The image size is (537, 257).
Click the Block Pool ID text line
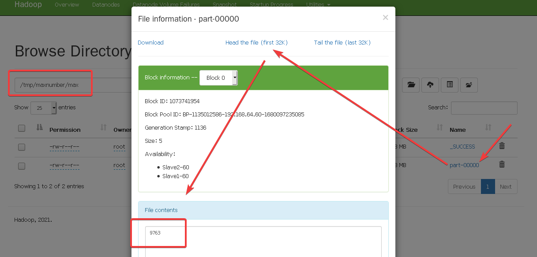pyautogui.click(x=224, y=114)
